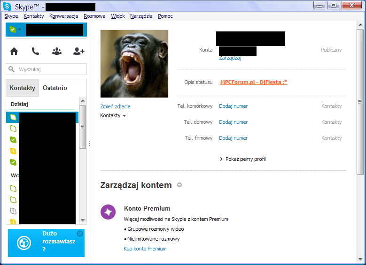
Task: Click the Skype logo in title bar
Action: tap(7, 7)
